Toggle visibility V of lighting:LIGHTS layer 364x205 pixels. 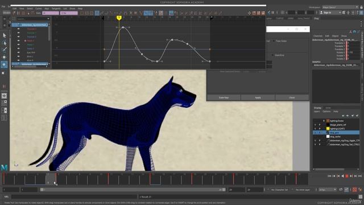pos(315,129)
